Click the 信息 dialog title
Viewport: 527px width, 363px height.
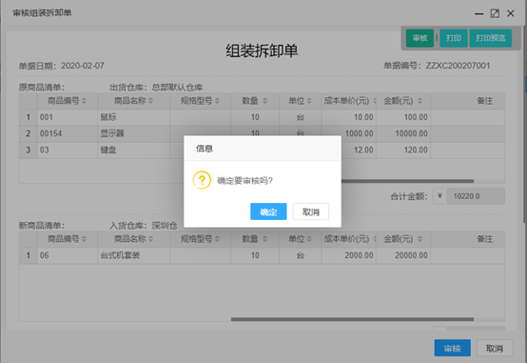(x=205, y=149)
